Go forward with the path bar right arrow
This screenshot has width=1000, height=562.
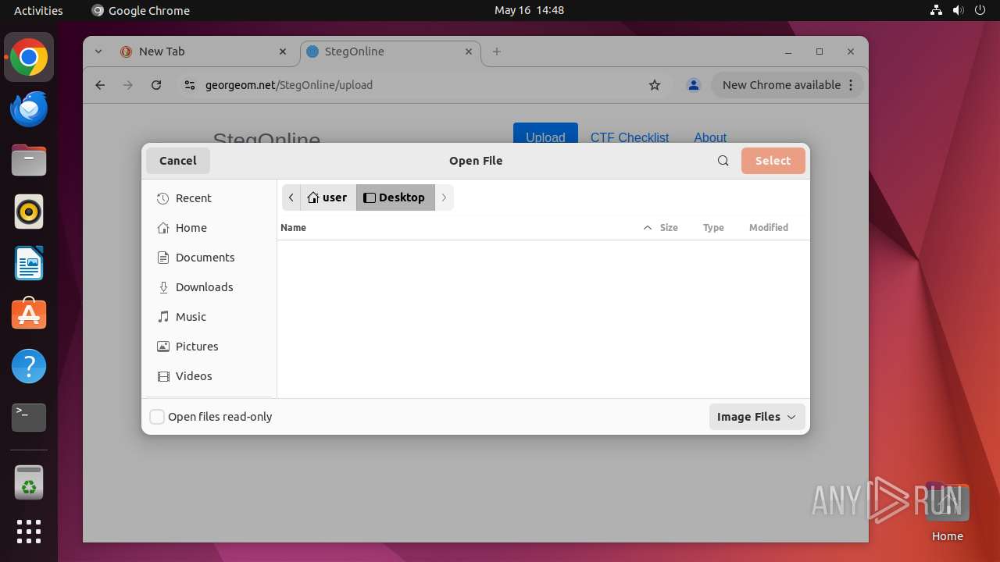point(444,197)
